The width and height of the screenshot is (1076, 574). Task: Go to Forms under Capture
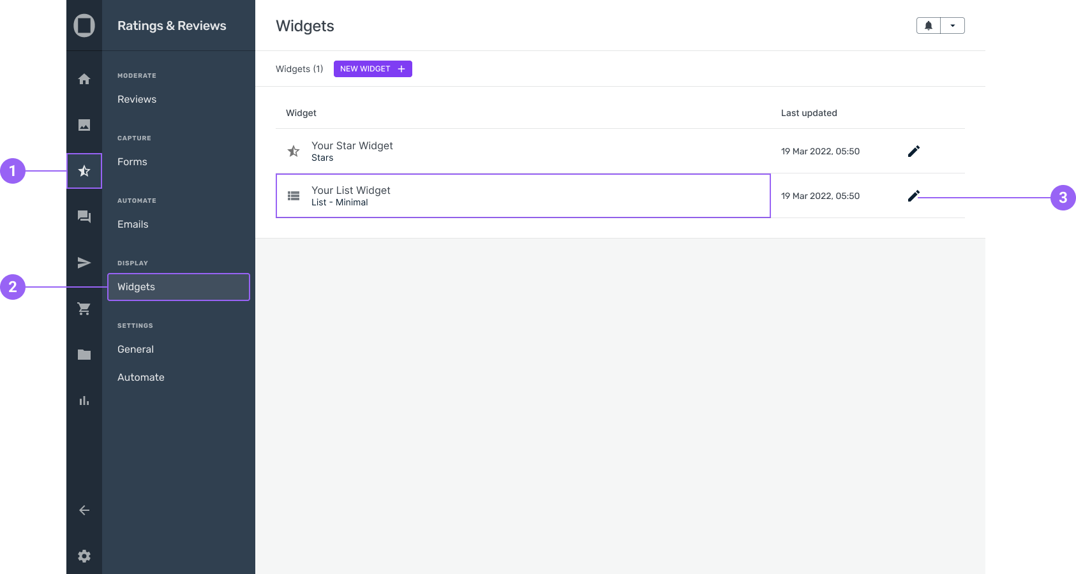coord(132,162)
